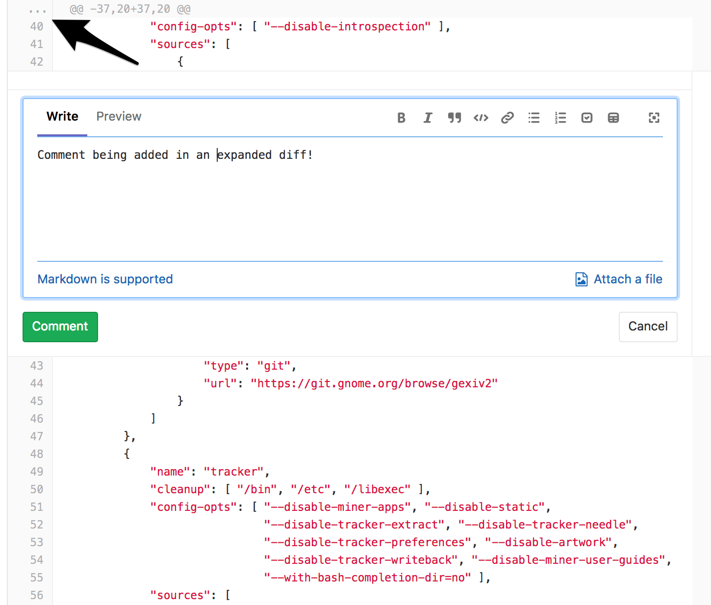Select the Write tab

click(x=62, y=117)
